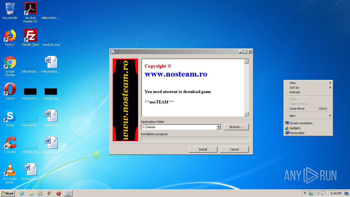Click volume icon in system tray

pos(317,193)
